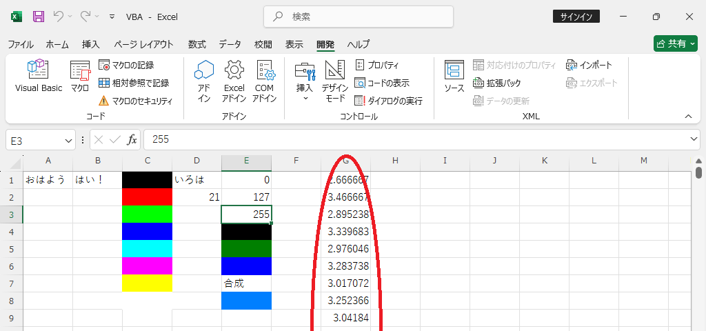Select cell A1 with おはよう
Image resolution: width=706 pixels, height=331 pixels.
(x=48, y=180)
